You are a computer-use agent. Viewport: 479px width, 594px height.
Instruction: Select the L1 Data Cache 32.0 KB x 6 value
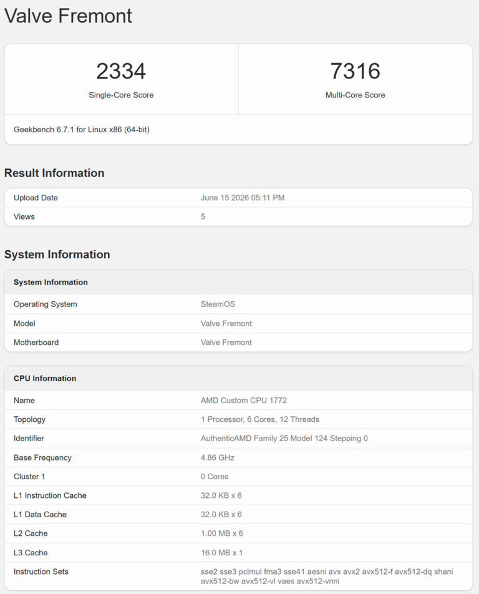pos(221,514)
